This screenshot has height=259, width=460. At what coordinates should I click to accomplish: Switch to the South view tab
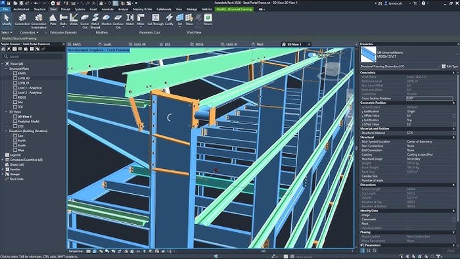pyautogui.click(x=107, y=44)
